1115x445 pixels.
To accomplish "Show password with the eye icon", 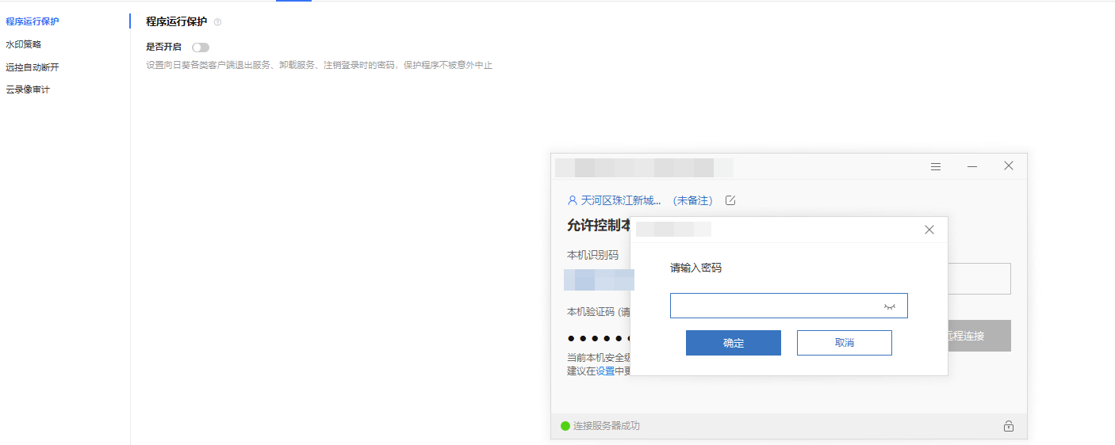I will [x=890, y=306].
